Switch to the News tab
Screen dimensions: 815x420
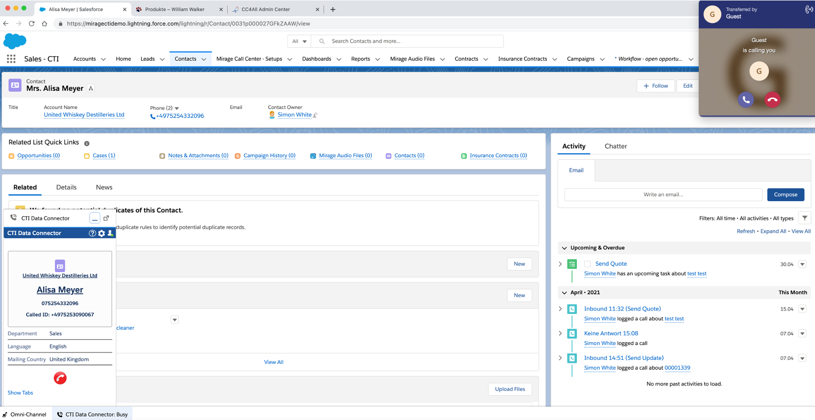pyautogui.click(x=104, y=187)
